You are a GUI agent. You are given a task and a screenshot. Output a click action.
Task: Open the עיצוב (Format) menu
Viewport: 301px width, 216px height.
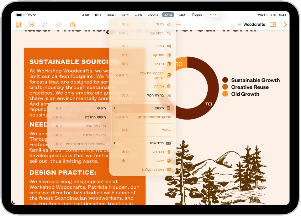138,15
